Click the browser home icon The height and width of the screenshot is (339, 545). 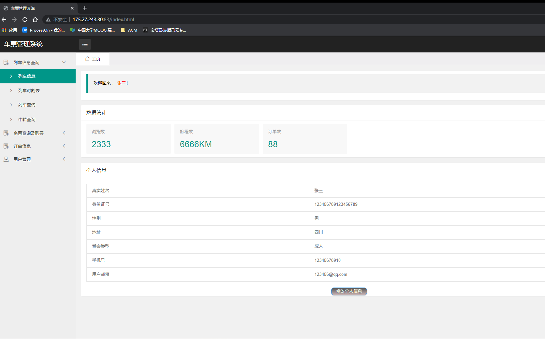pos(35,20)
